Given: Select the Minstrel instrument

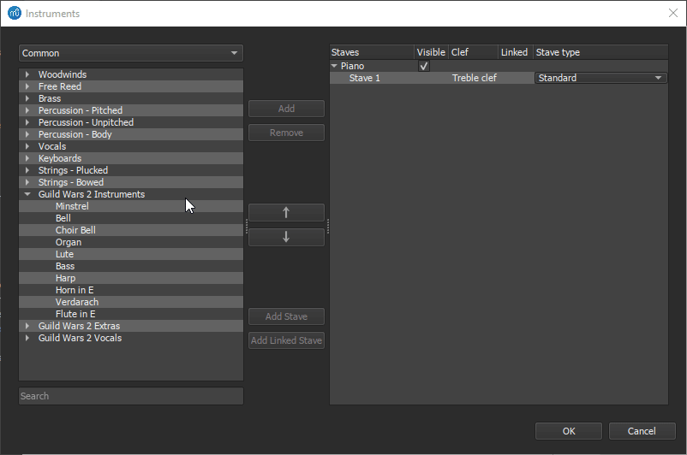Looking at the screenshot, I should click(x=130, y=206).
